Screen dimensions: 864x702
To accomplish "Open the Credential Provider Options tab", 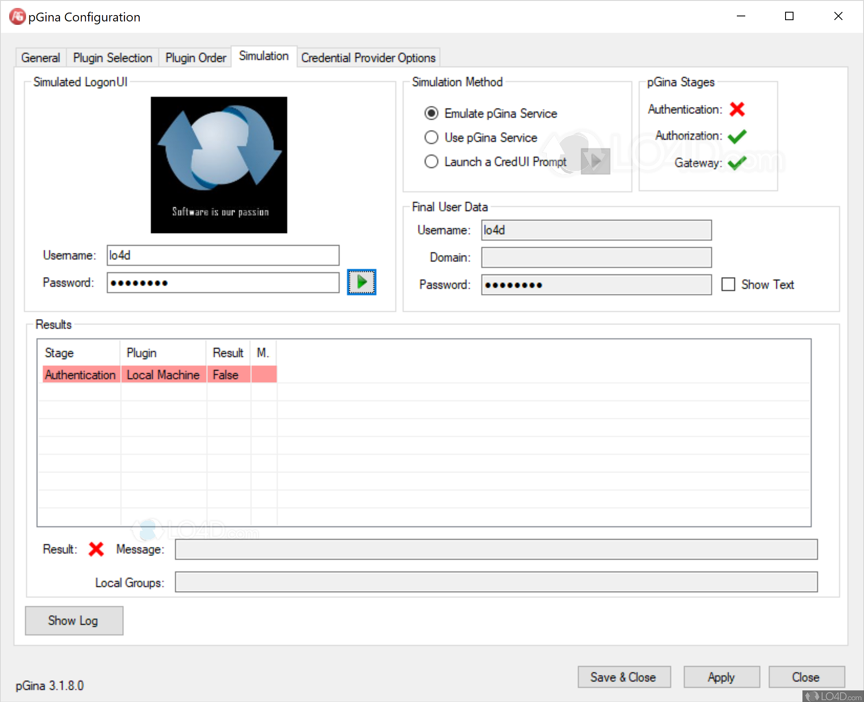I will click(368, 58).
